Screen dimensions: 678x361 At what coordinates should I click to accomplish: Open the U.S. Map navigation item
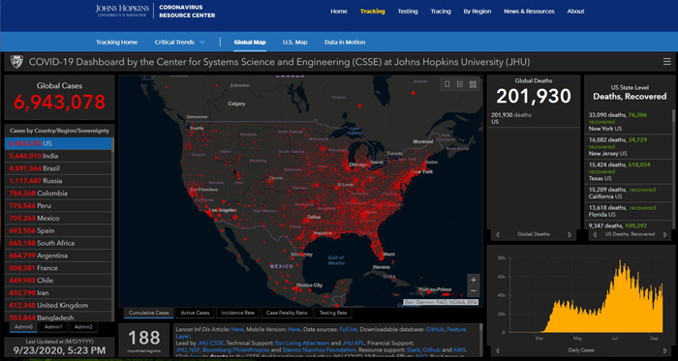click(294, 43)
